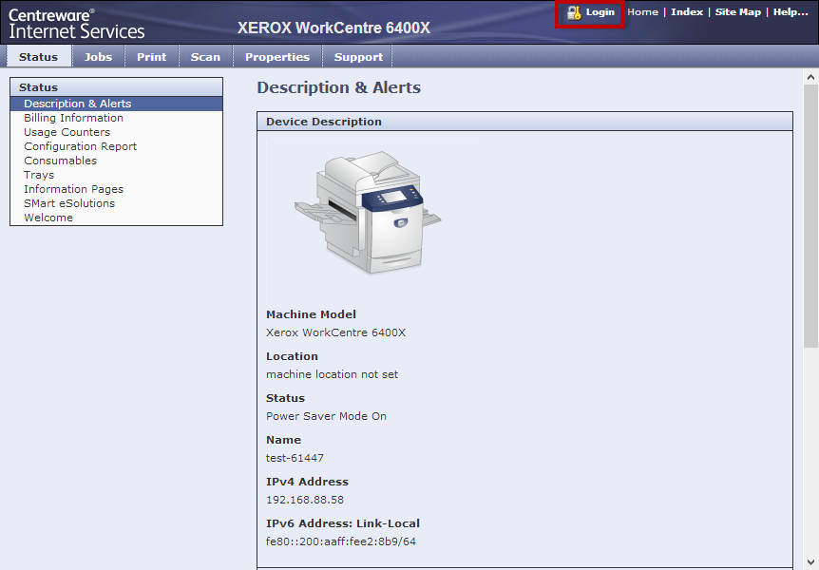The image size is (819, 570).
Task: Click the scrollbar down arrow
Action: (x=810, y=561)
